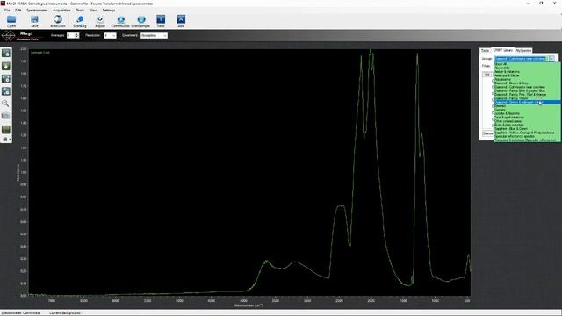Click the topmost icon in the left tool strip
562x316 pixels.
point(6,54)
